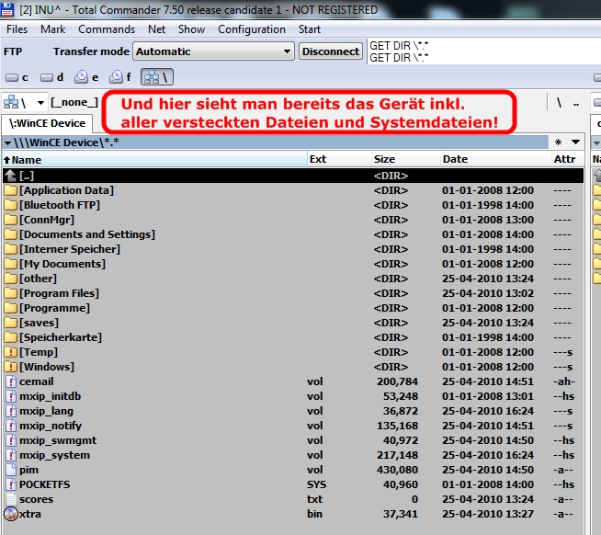Click the cemail file icon
601x535 pixels.
tap(12, 381)
